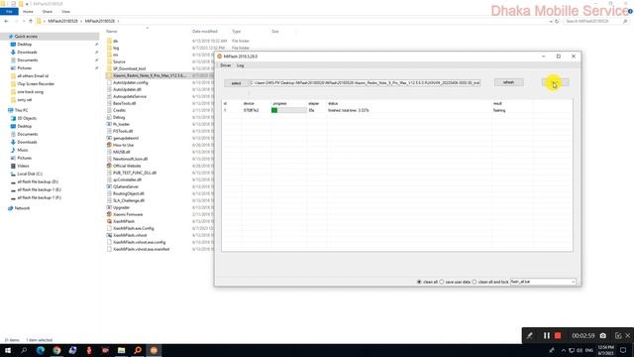This screenshot has width=634, height=357.
Task: Open the notification center in the tray
Action: pyautogui.click(x=623, y=350)
